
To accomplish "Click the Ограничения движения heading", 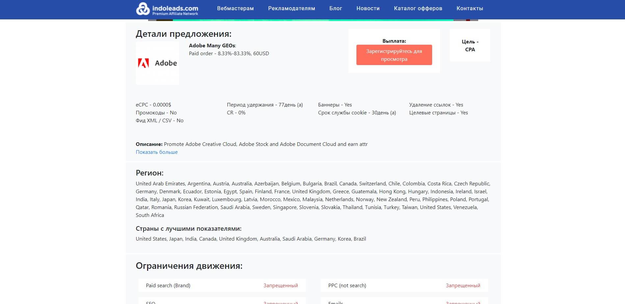I will coord(189,266).
